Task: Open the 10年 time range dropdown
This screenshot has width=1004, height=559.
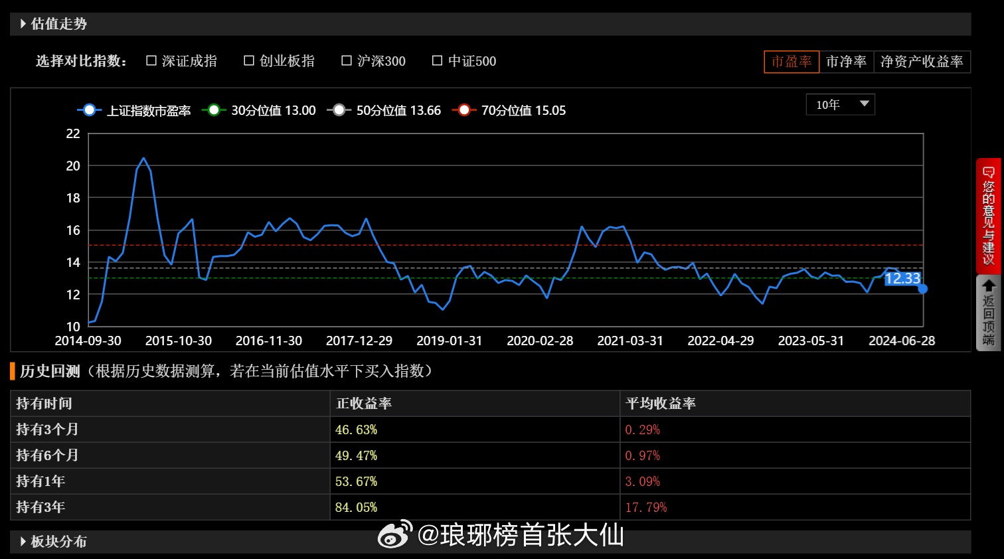Action: point(841,104)
